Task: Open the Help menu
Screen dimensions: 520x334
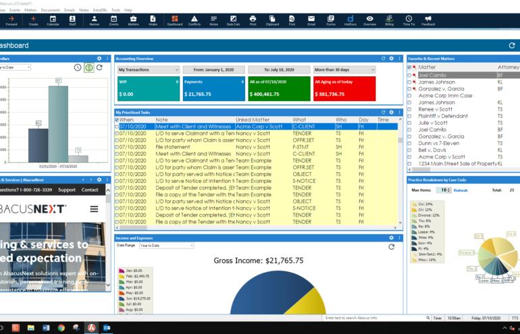Action: pos(128,10)
